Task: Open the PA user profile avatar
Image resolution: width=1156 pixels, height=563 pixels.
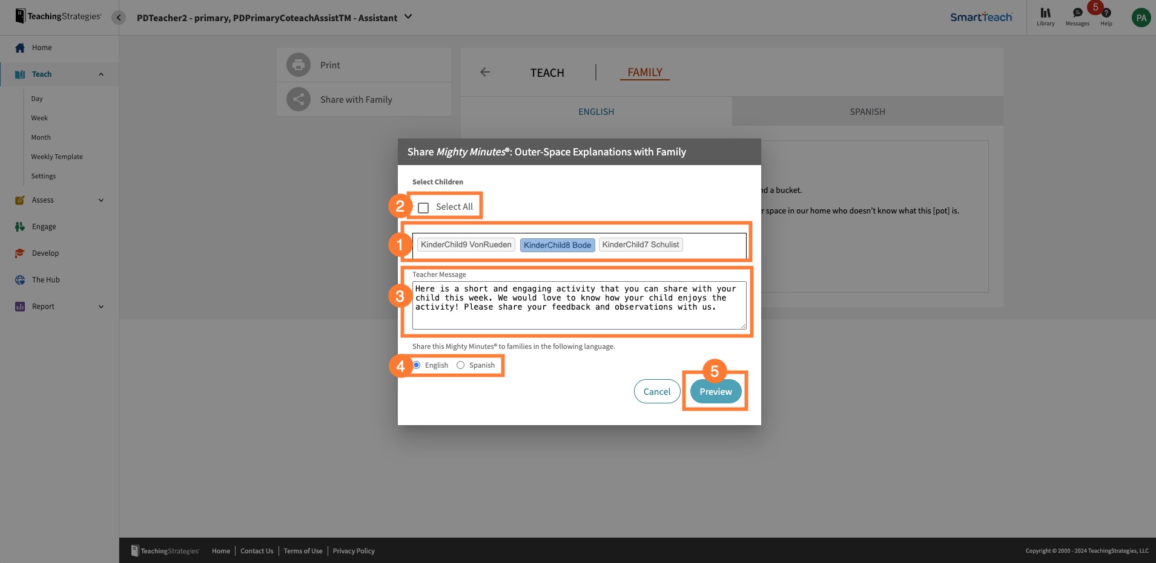Action: point(1141,18)
